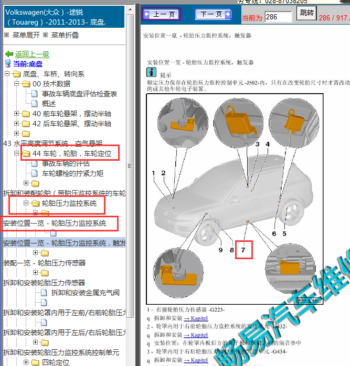Select 拆卸和安装轮罩内用于左后/右后 entry
Image resolution: width=350 pixels, height=366 pixels.
[65, 332]
